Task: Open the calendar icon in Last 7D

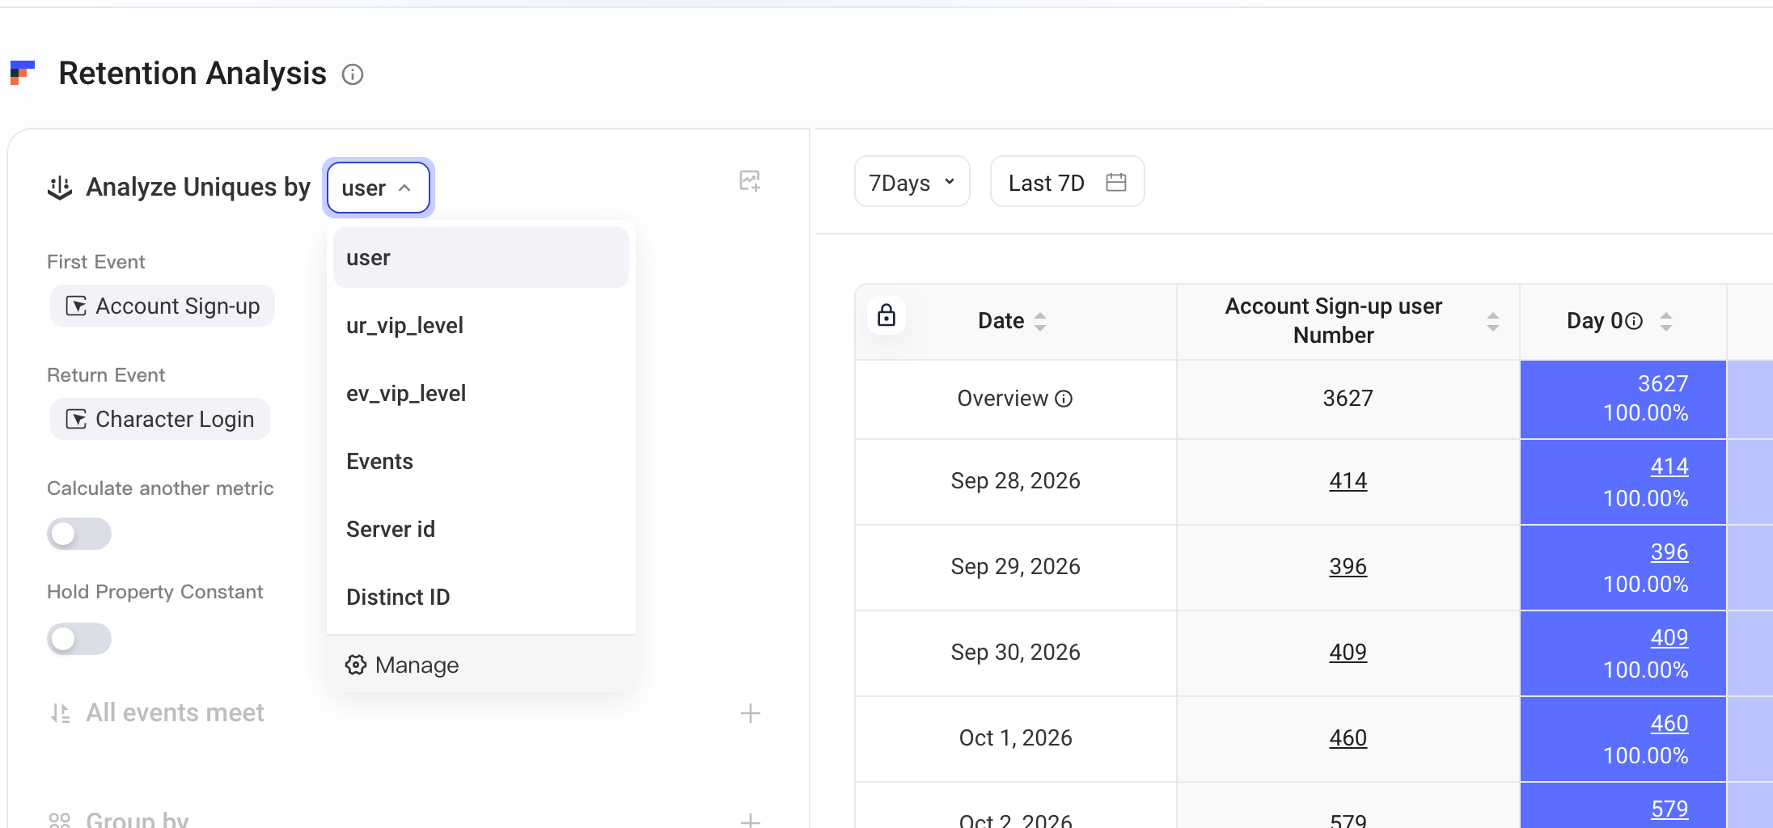Action: click(1116, 182)
